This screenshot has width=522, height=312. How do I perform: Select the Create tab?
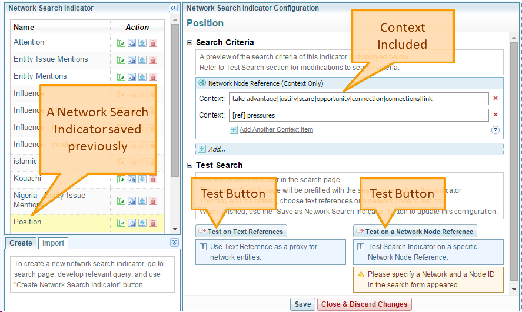(x=21, y=243)
